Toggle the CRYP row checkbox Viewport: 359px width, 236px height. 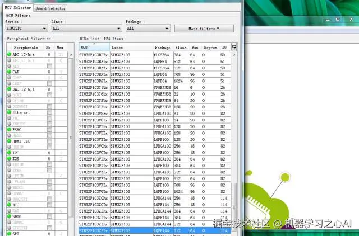pyautogui.click(x=49, y=83)
